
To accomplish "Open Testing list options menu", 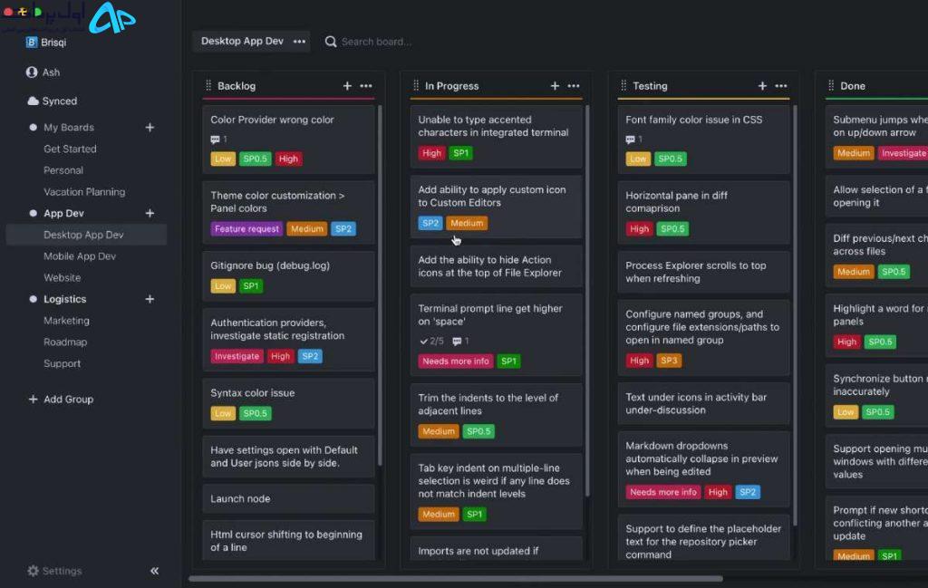I will [x=781, y=86].
